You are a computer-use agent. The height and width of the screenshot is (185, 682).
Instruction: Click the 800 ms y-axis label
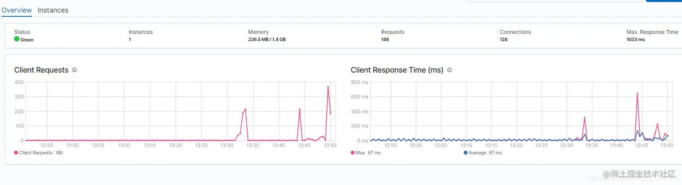coord(360,82)
